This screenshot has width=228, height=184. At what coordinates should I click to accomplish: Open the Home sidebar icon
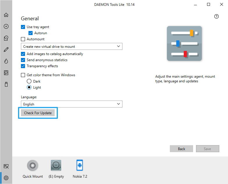6,15
